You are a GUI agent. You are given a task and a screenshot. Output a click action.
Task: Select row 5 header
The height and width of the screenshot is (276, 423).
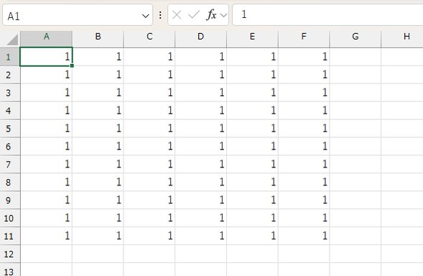10,128
